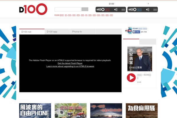Open the sunset sky program banner
The height and width of the screenshot is (118, 177).
coord(106,111)
